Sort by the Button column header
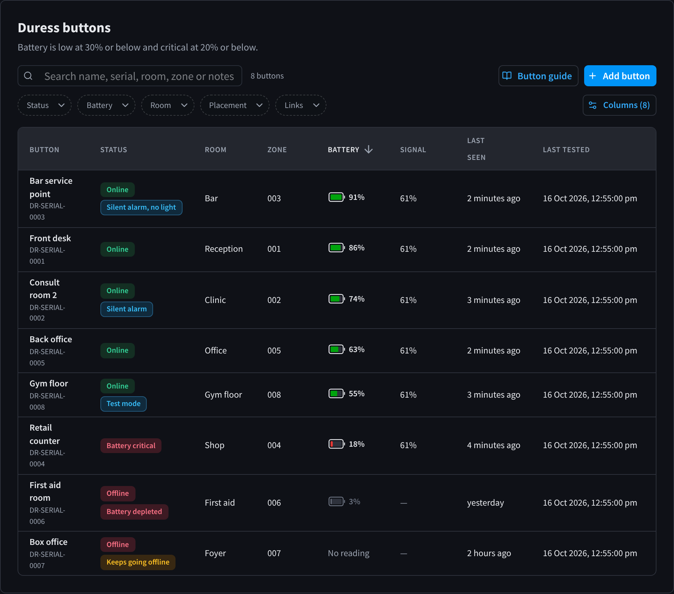 click(44, 150)
